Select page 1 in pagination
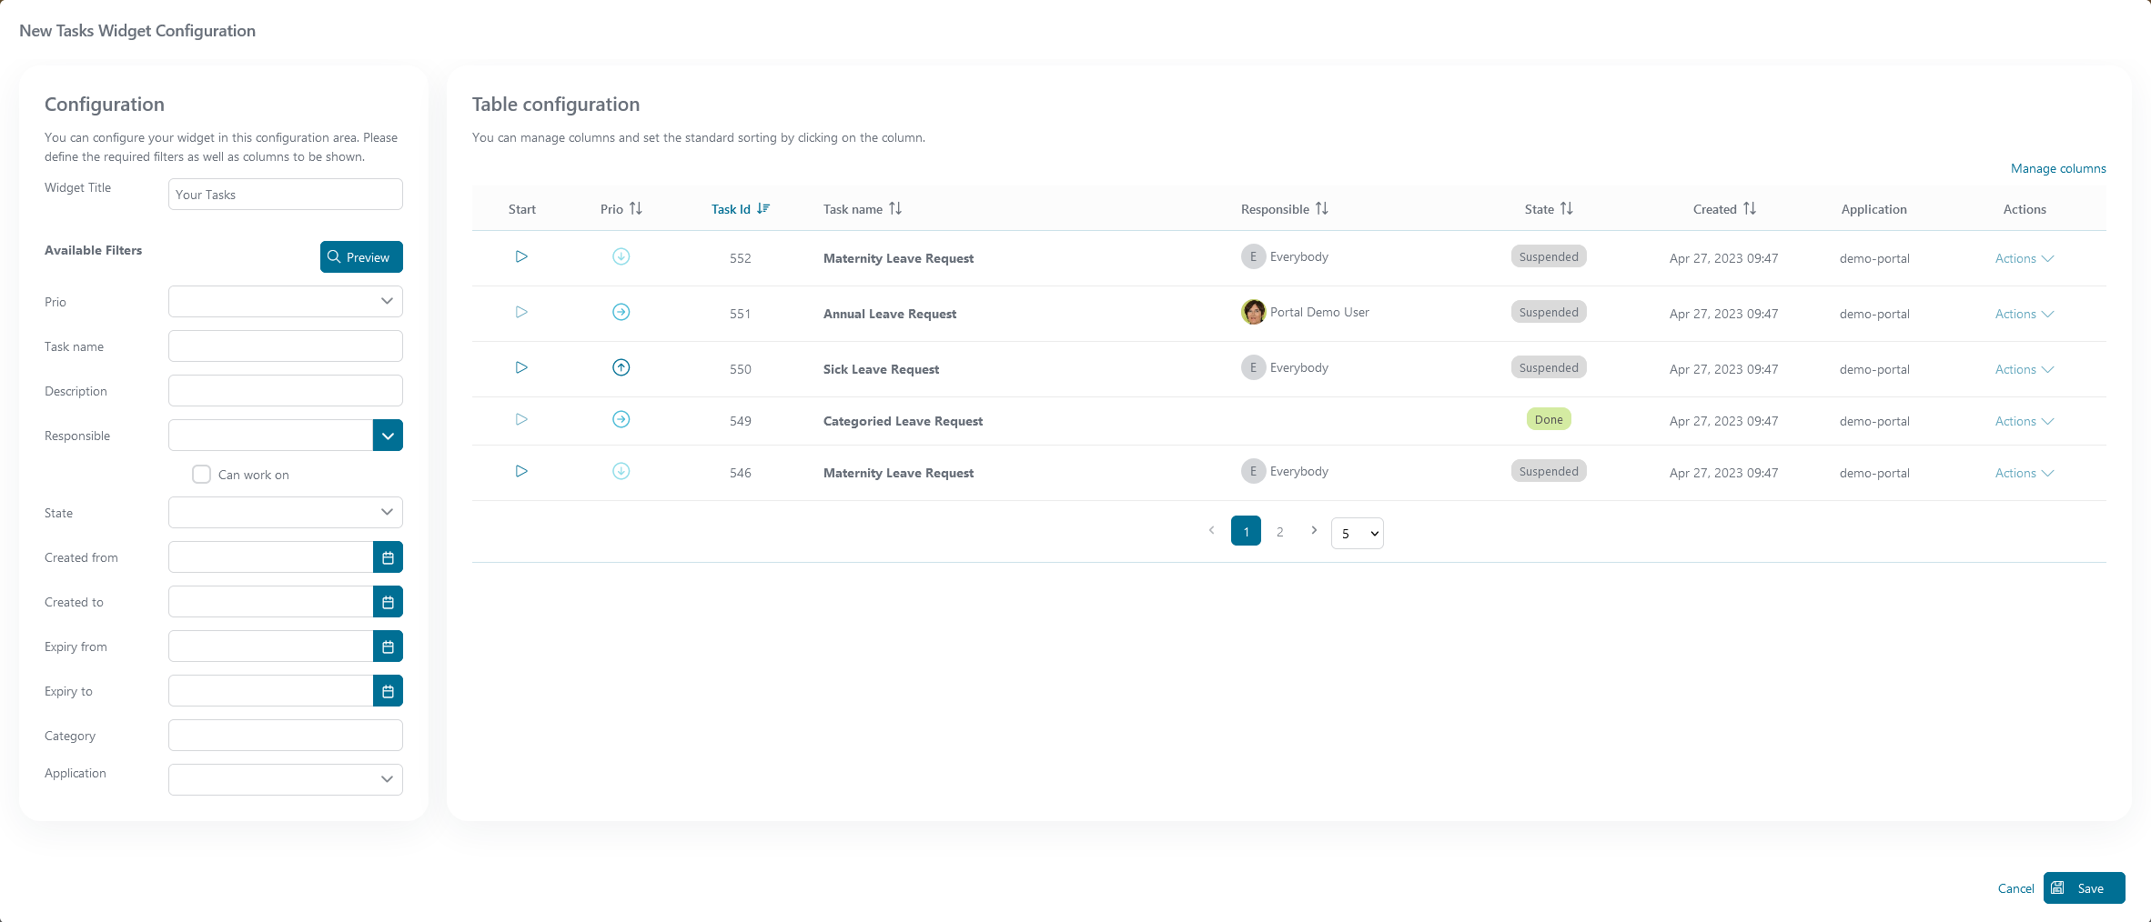The image size is (2151, 922). (1246, 531)
